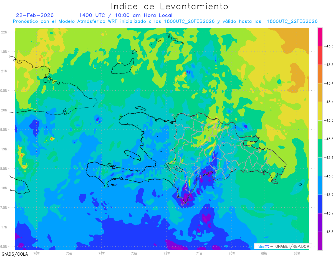Image resolution: width=333 pixels, height=257 pixels.
Task: Click the "Pronóstico con el Modelo Atmósferico WRF" text
Action: point(65,21)
